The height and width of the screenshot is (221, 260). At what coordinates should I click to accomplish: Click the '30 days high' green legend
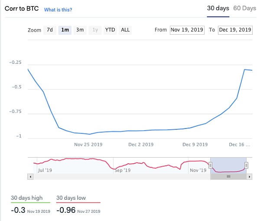point(27,198)
